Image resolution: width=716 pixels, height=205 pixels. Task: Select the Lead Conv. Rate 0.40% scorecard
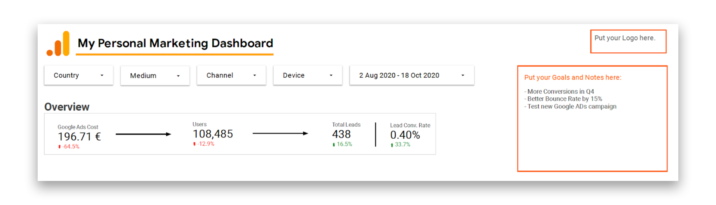pos(410,135)
